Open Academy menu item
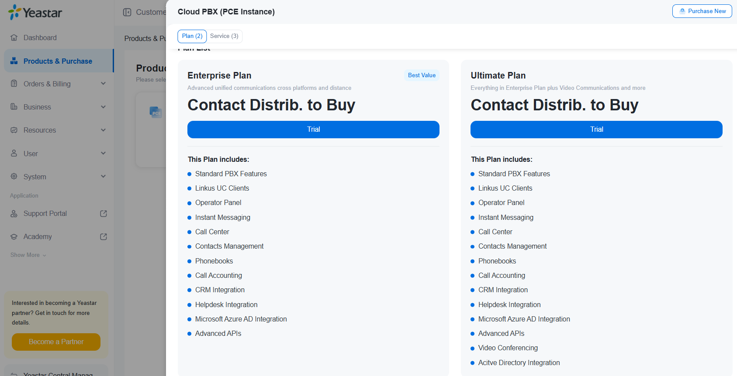 (59, 237)
